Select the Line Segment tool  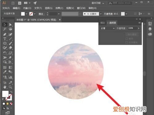pyautogui.click(x=10, y=39)
